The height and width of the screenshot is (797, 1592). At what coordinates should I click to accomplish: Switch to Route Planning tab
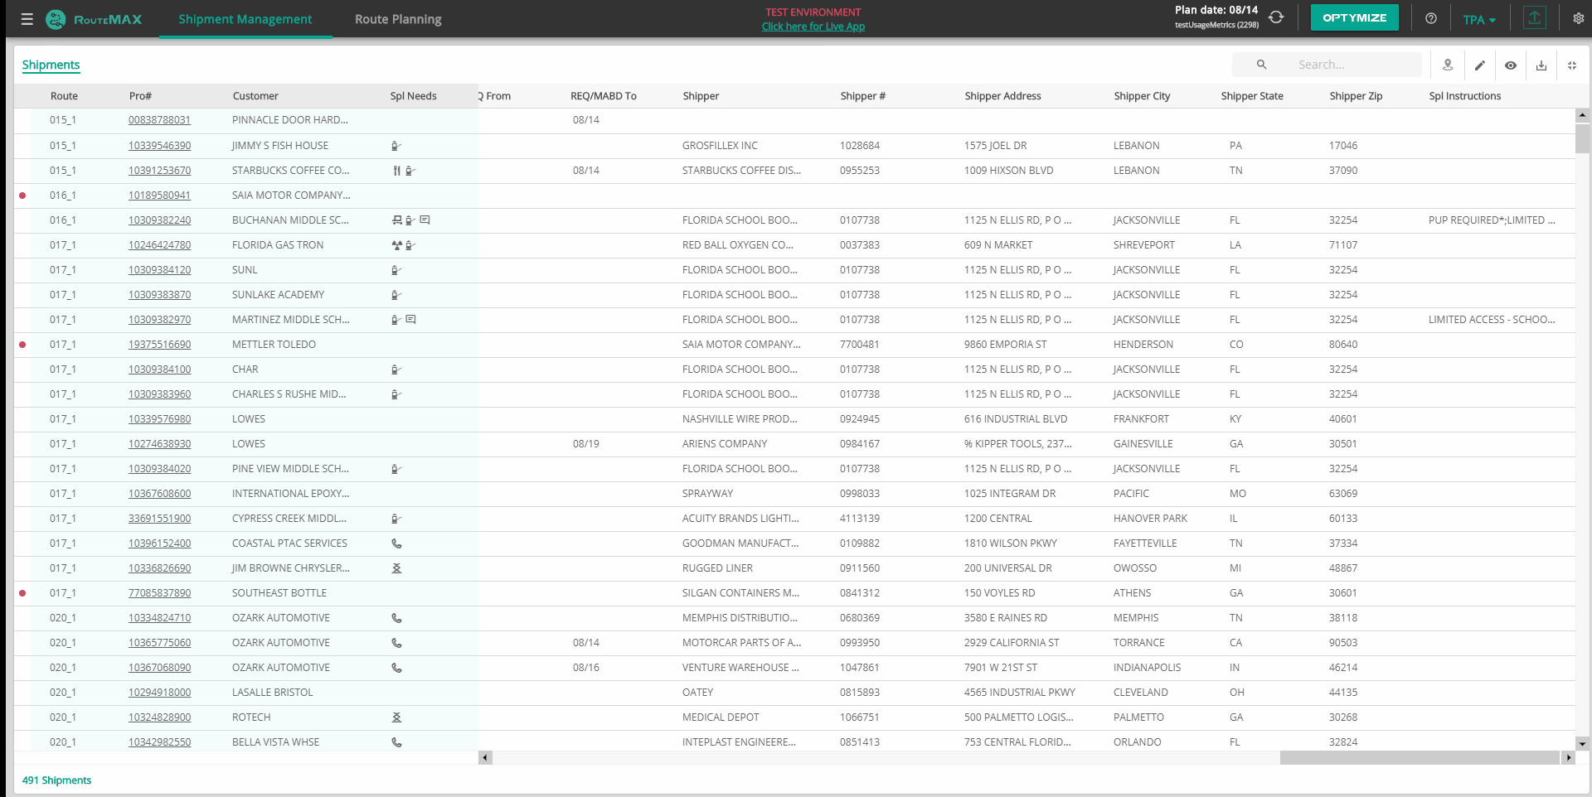click(x=398, y=19)
